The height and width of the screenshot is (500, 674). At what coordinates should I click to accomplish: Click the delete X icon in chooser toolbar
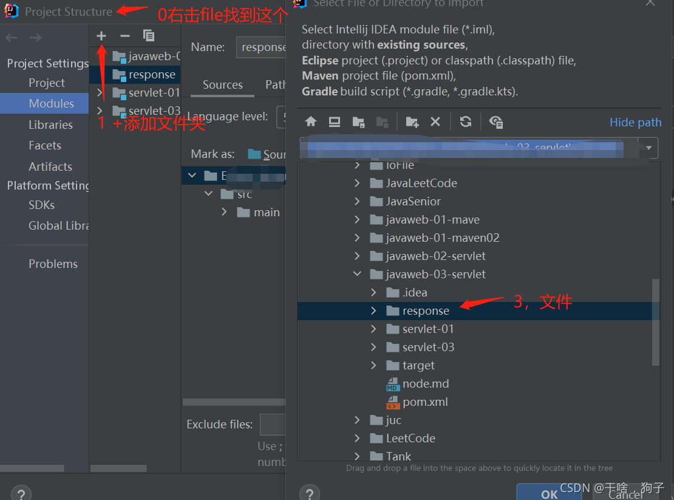click(x=435, y=122)
